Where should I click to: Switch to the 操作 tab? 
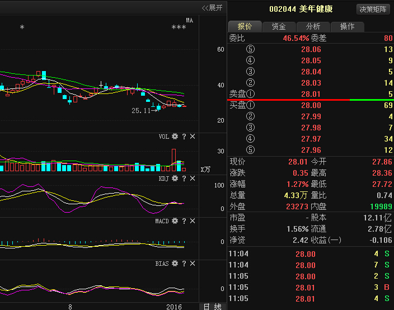tap(347, 26)
